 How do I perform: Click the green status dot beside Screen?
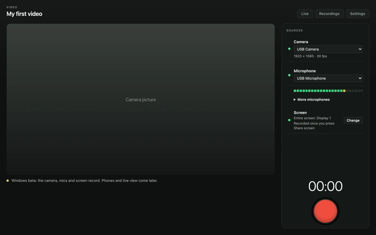[x=289, y=120]
